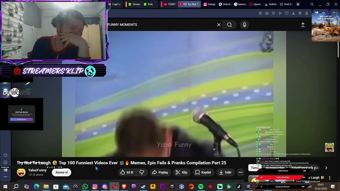340x191 pixels.
Task: Switch to the İndirilenler tab
Action: [271, 4]
